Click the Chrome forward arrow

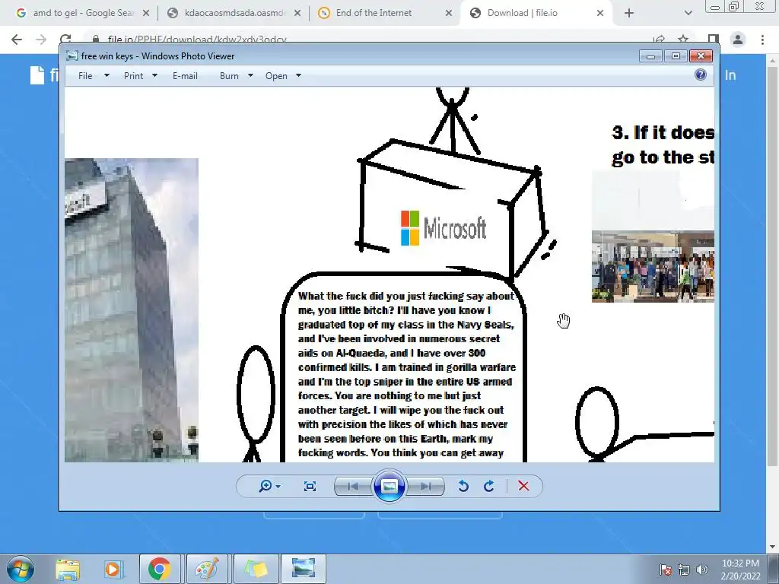[41, 40]
